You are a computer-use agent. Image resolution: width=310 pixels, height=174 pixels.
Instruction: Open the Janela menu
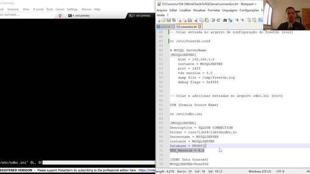(x=160, y=15)
